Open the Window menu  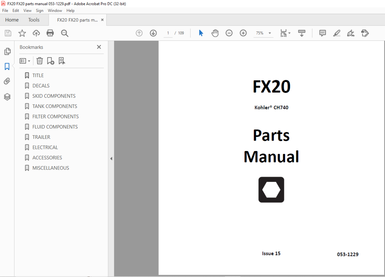tap(55, 11)
